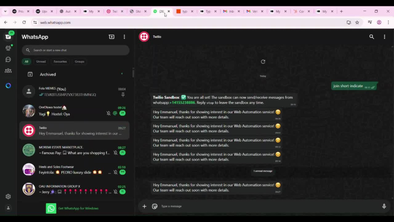
Task: Select the Groups chat filter
Action: (x=80, y=62)
